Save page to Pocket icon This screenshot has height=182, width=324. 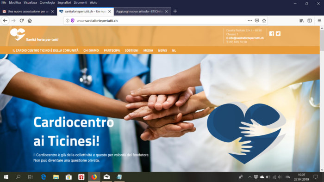(x=257, y=21)
